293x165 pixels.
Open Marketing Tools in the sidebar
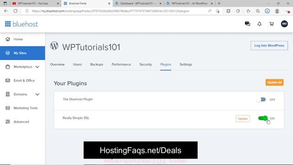pyautogui.click(x=22, y=108)
